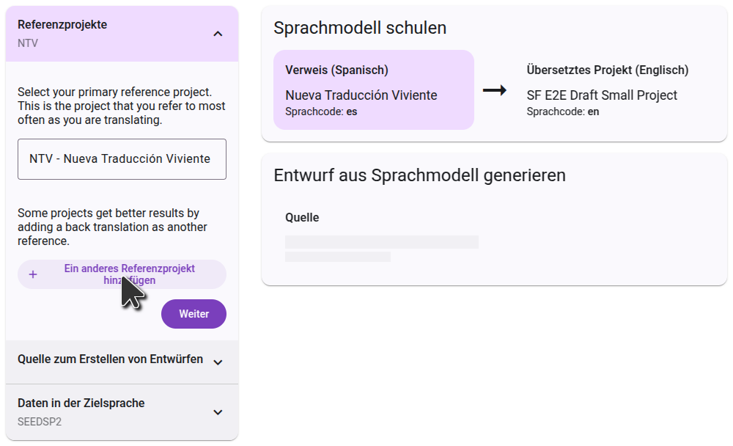Expand Quelle zum Erstellen von Entwürfen chevron
The image size is (733, 446).
[218, 362]
